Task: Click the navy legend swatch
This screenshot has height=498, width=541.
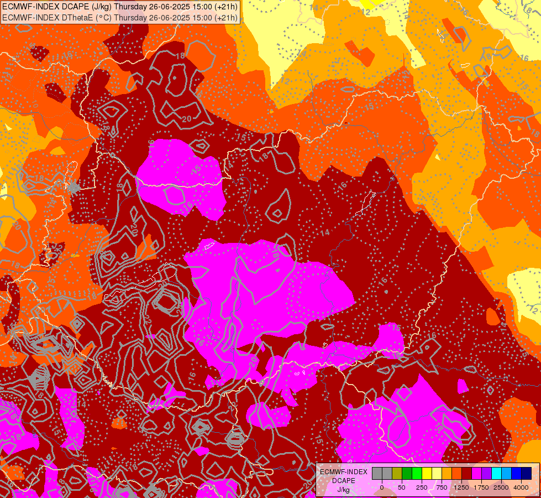Action: pyautogui.click(x=527, y=473)
